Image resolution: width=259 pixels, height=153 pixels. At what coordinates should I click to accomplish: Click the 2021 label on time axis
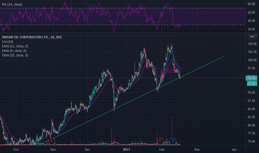click(x=126, y=150)
